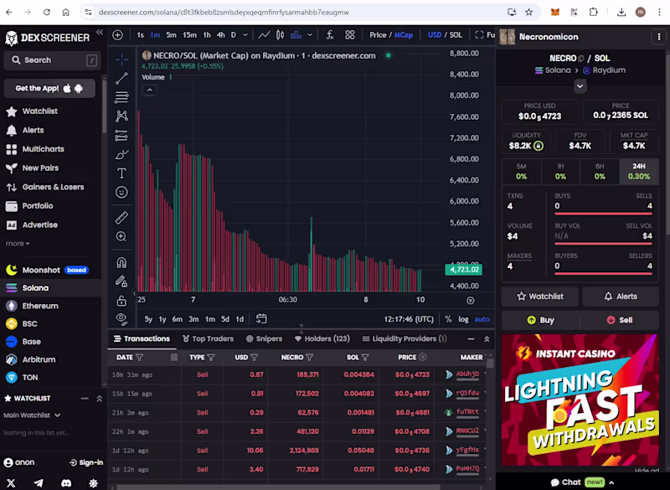
Task: Switch chart to MCap mode
Action: click(404, 35)
